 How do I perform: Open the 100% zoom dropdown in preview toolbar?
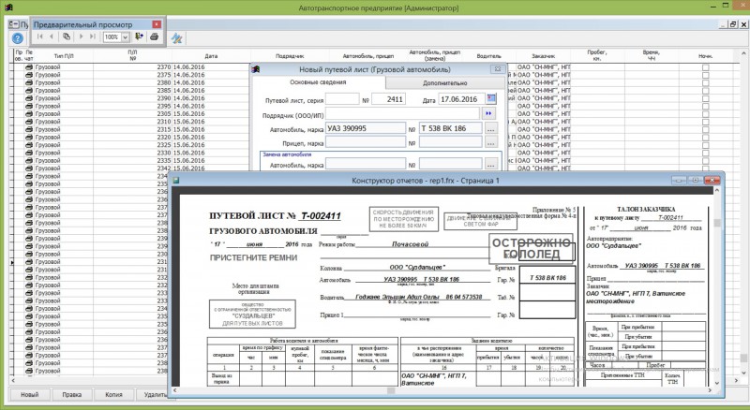coord(125,37)
